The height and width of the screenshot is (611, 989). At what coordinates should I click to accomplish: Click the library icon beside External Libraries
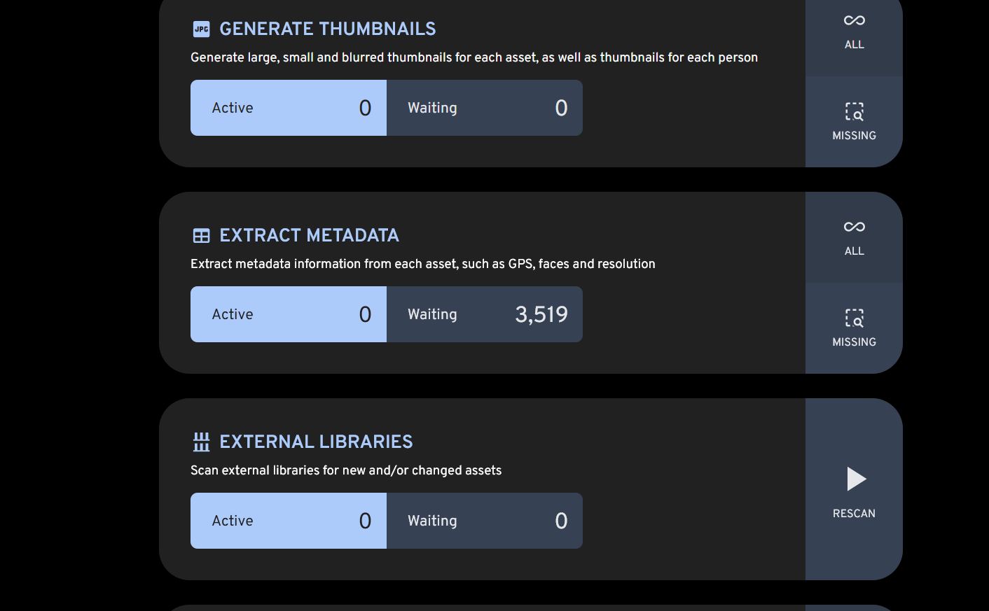tap(201, 442)
